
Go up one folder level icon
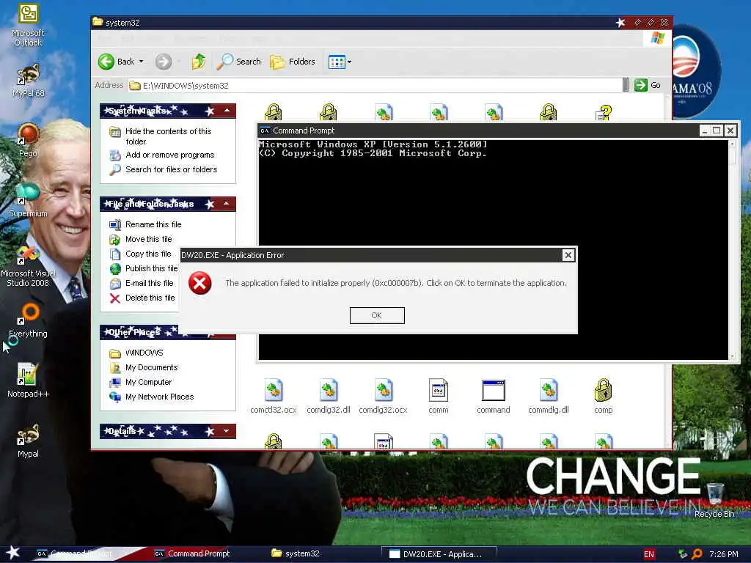(x=198, y=62)
